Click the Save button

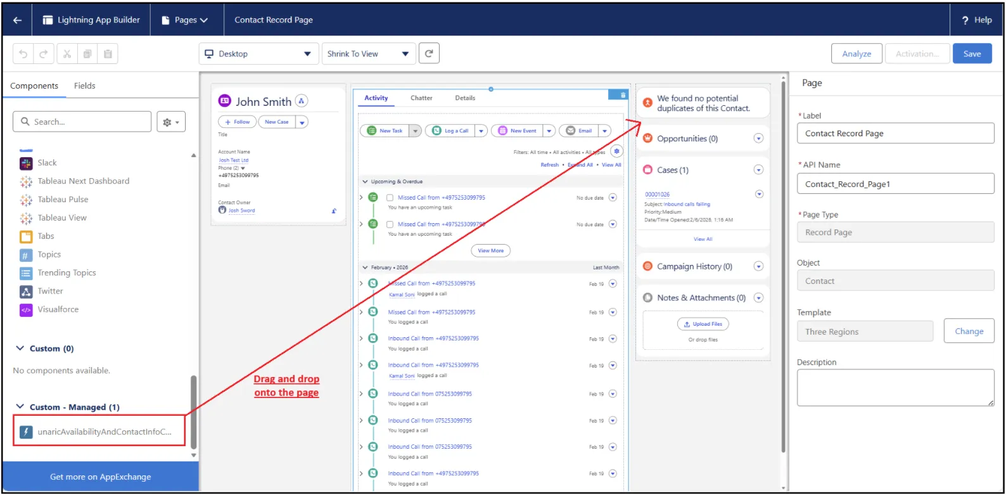(x=972, y=54)
